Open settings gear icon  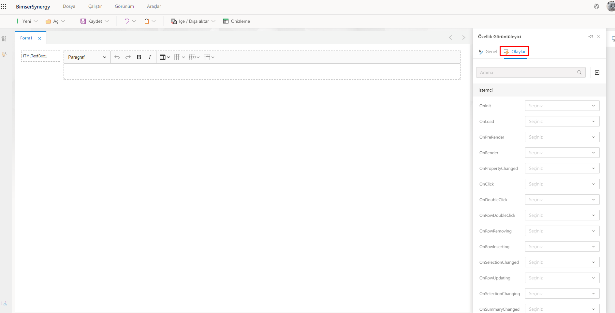(x=596, y=6)
